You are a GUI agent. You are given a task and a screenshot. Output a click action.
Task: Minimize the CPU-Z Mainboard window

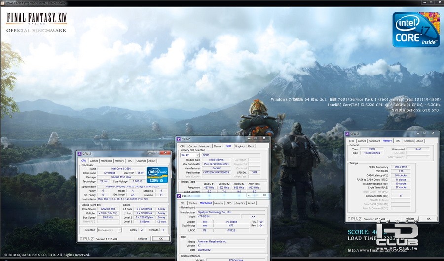coord(250,195)
